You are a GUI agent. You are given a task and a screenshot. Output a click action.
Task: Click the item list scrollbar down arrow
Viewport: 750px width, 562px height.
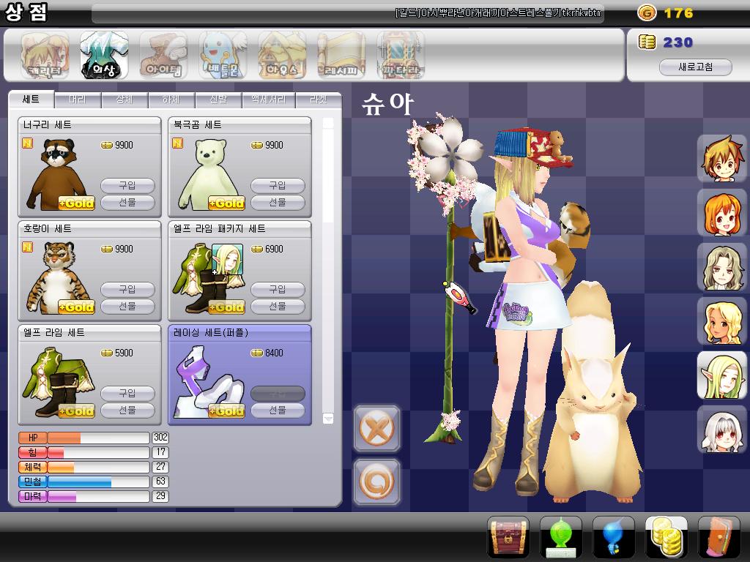[x=327, y=419]
